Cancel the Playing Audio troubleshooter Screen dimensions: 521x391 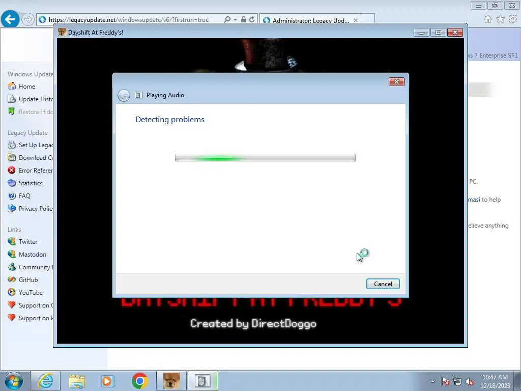383,284
